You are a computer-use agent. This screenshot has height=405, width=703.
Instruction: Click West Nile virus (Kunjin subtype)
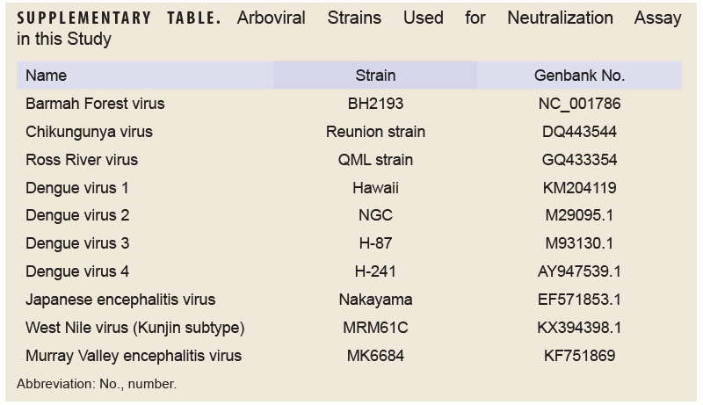(134, 328)
